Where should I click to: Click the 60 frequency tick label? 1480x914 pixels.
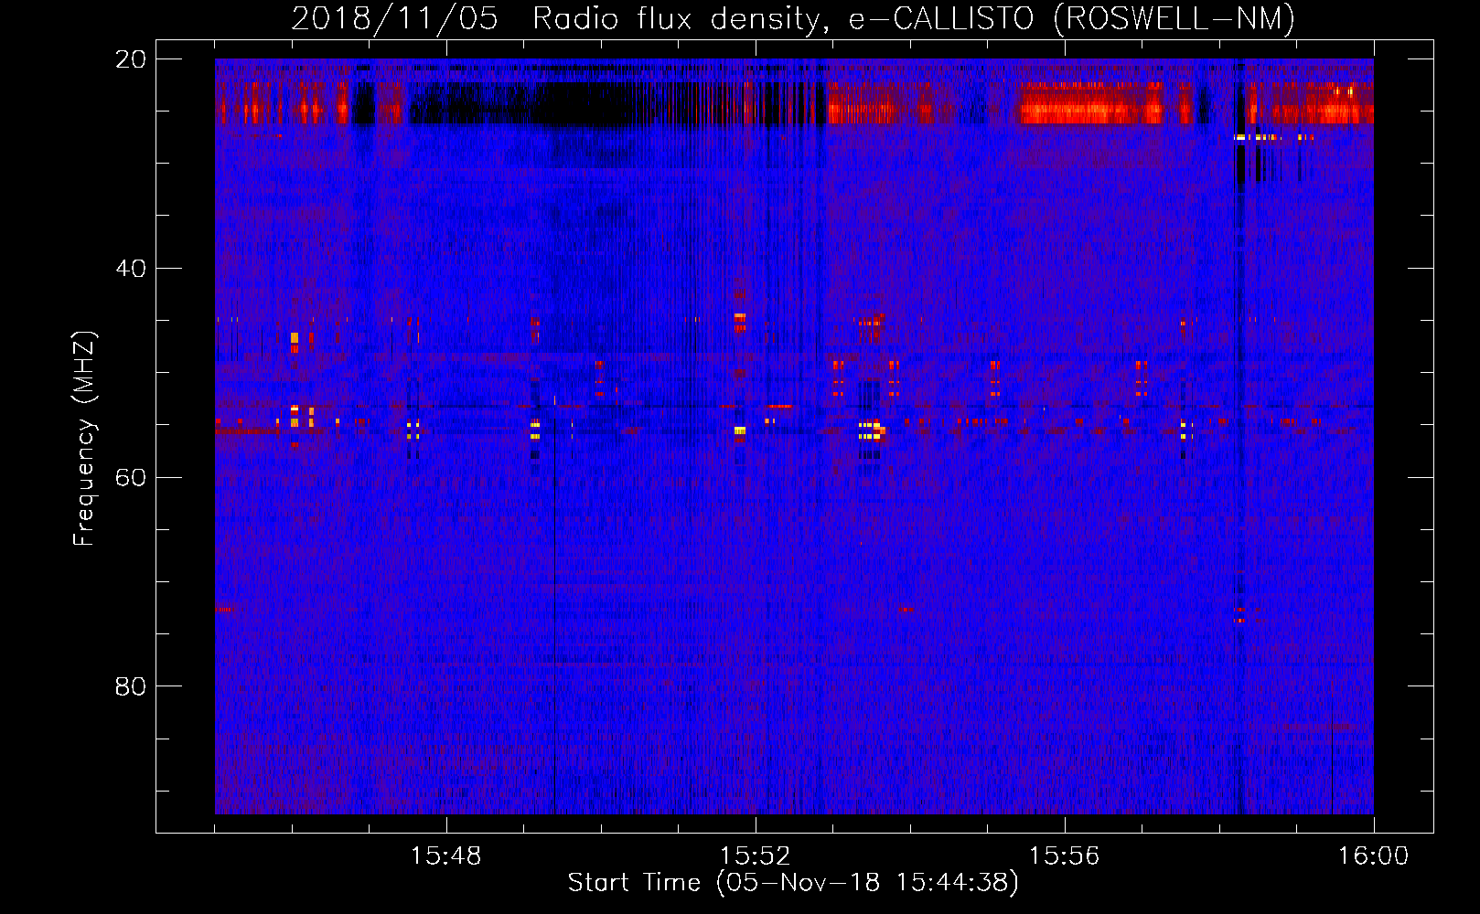[131, 478]
